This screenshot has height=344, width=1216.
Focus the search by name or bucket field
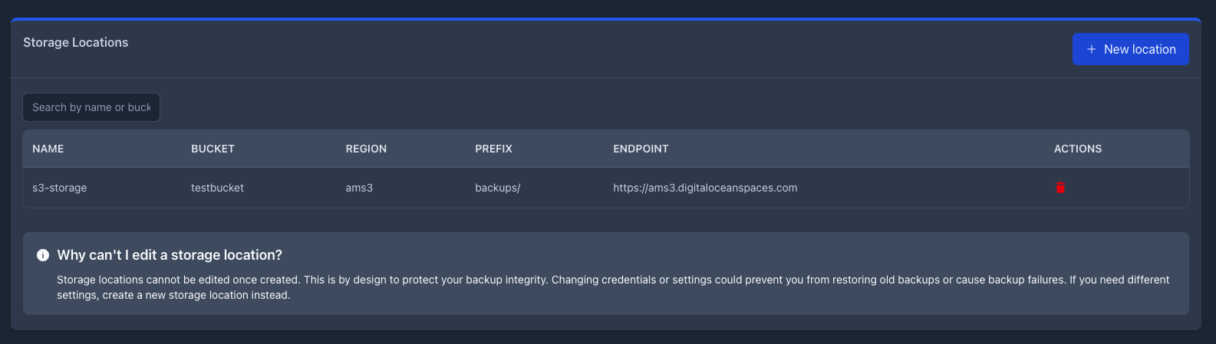pyautogui.click(x=91, y=107)
